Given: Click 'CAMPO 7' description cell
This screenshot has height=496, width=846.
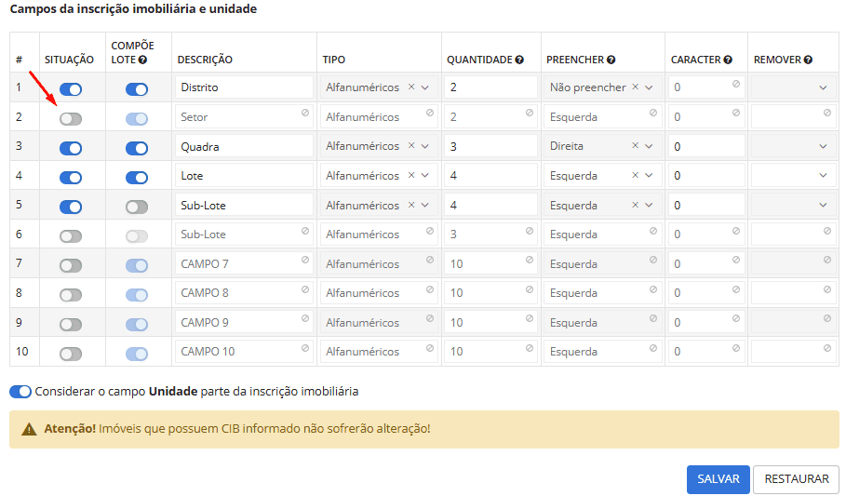Looking at the screenshot, I should (244, 264).
